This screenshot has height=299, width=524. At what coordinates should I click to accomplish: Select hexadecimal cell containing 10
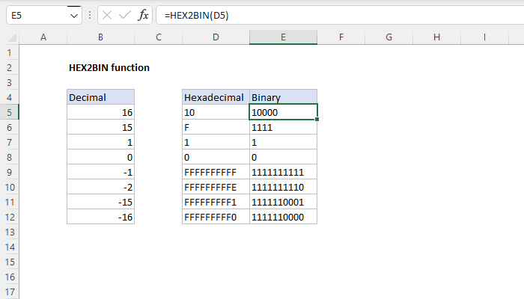coord(216,112)
